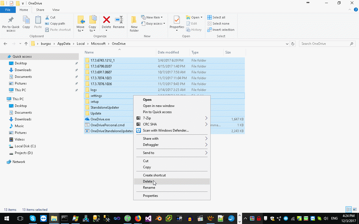This screenshot has height=224, width=359.
Task: Choose Scan with Windows Defender
Action: 172,130
